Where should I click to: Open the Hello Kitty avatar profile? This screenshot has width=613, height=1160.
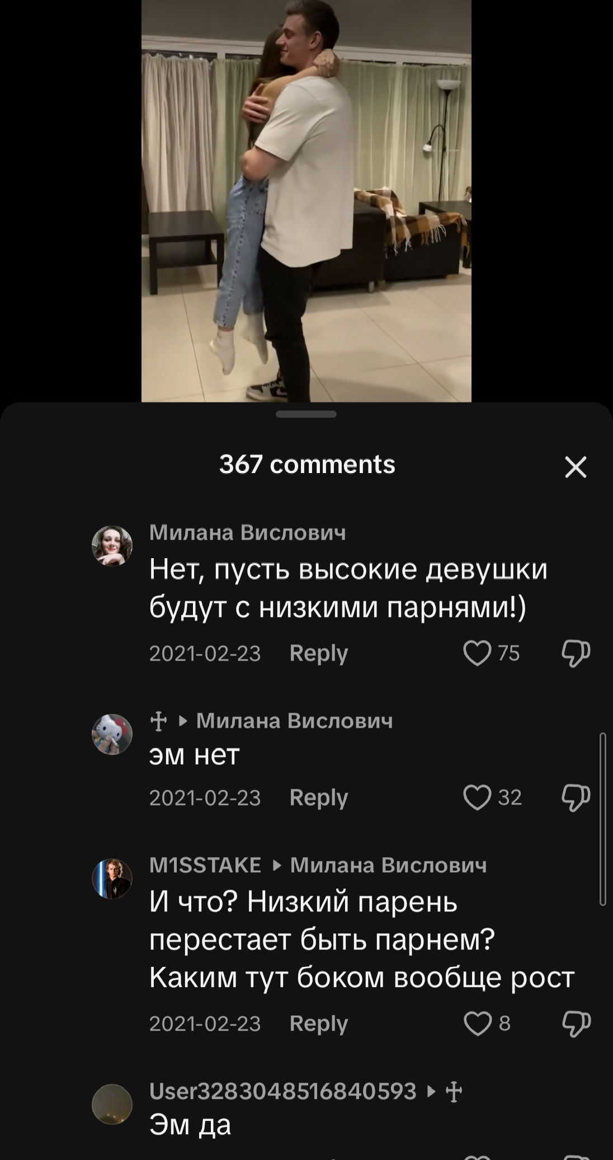[x=112, y=734]
